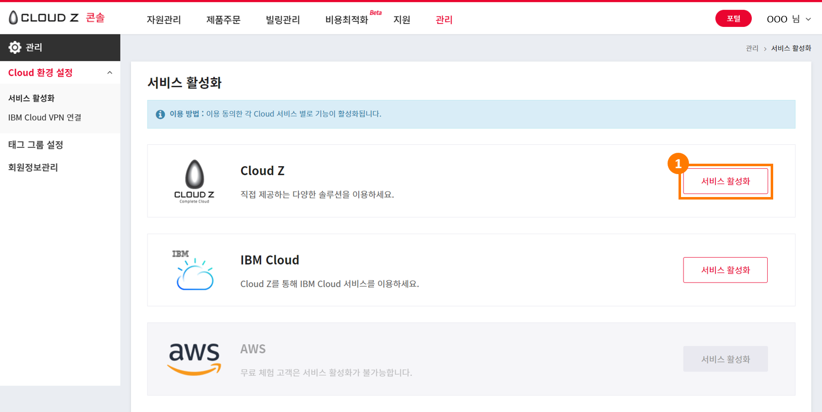Click the disabled AWS 서비스 활성화 button
The image size is (822, 412).
[x=725, y=359]
